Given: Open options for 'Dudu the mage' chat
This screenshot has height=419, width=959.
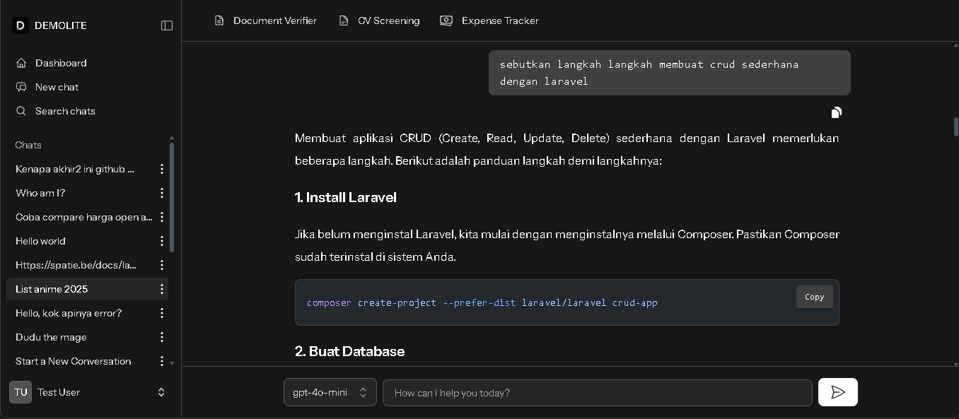Looking at the screenshot, I should coord(162,337).
